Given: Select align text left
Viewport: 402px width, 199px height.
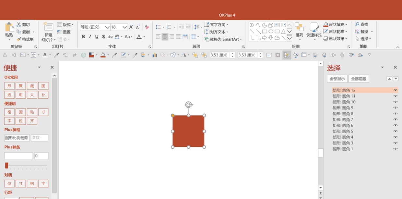Looking at the screenshot, I should pyautogui.click(x=158, y=37).
